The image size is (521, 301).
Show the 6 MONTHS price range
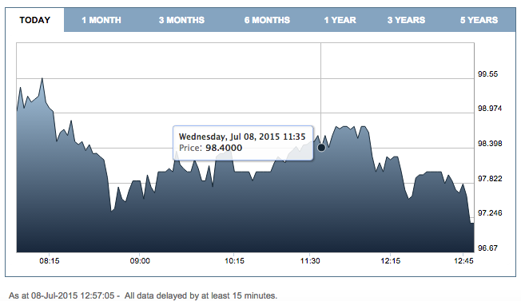pos(267,20)
